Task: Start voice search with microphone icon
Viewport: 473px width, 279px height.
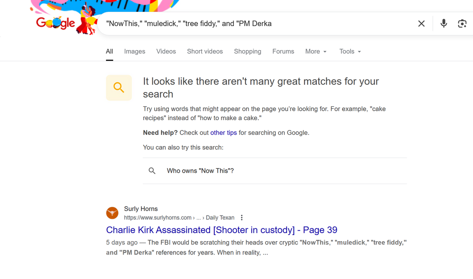Action: click(444, 24)
